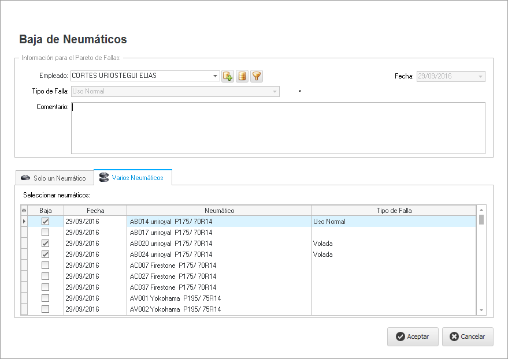The width and height of the screenshot is (508, 359).
Task: Click the scroll down arrow of the grid
Action: click(481, 311)
